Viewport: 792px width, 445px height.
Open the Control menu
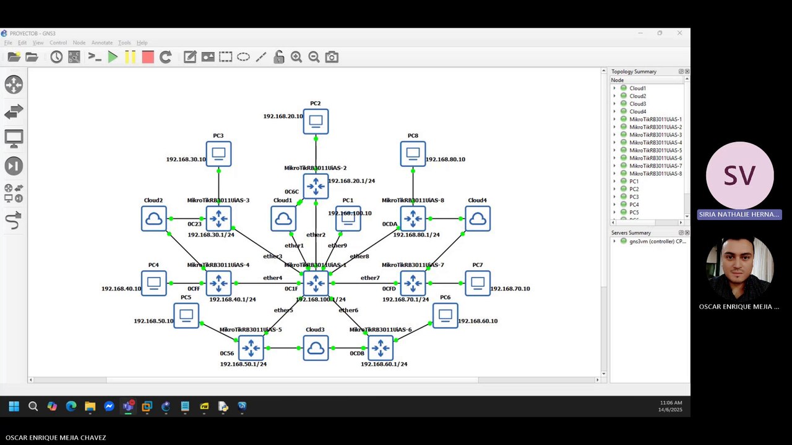[58, 43]
